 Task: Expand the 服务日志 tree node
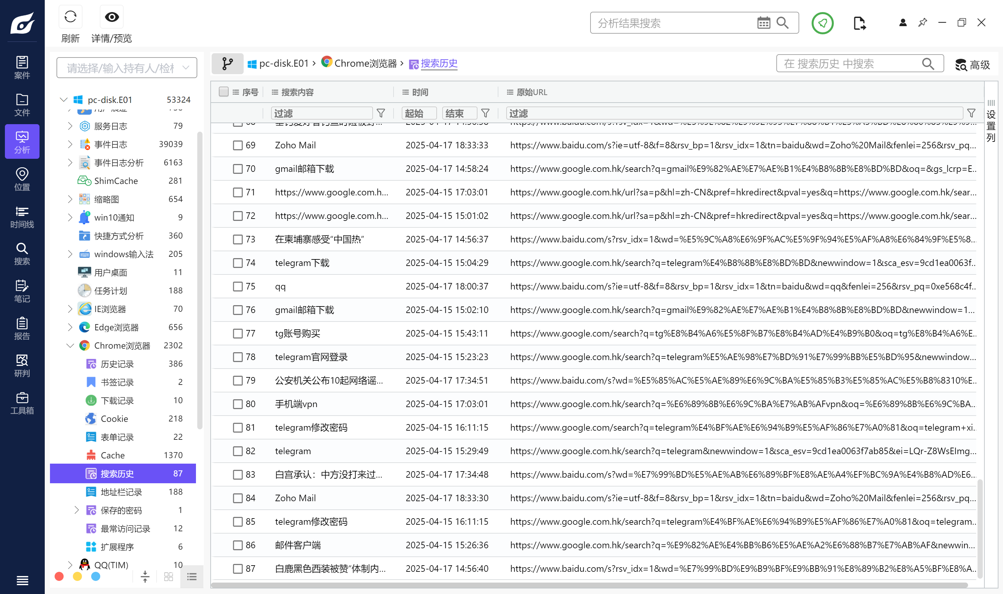[x=70, y=126]
